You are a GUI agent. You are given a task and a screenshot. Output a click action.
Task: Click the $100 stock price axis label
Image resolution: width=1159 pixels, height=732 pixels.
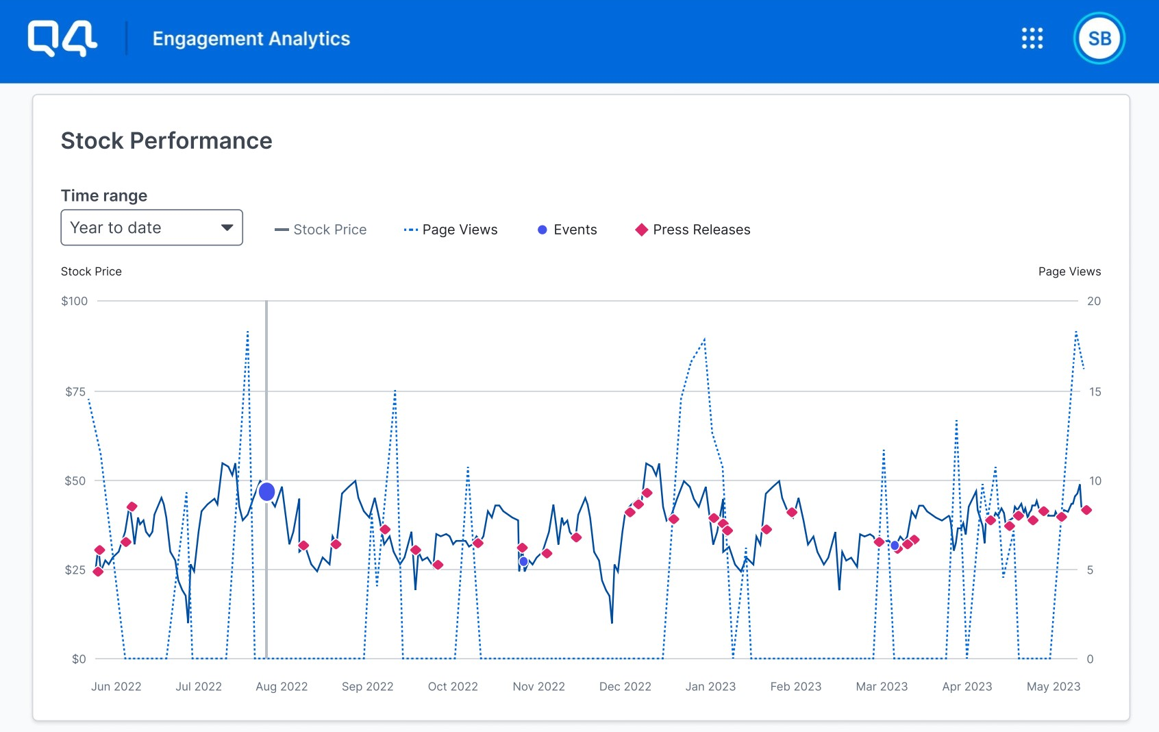coord(75,301)
